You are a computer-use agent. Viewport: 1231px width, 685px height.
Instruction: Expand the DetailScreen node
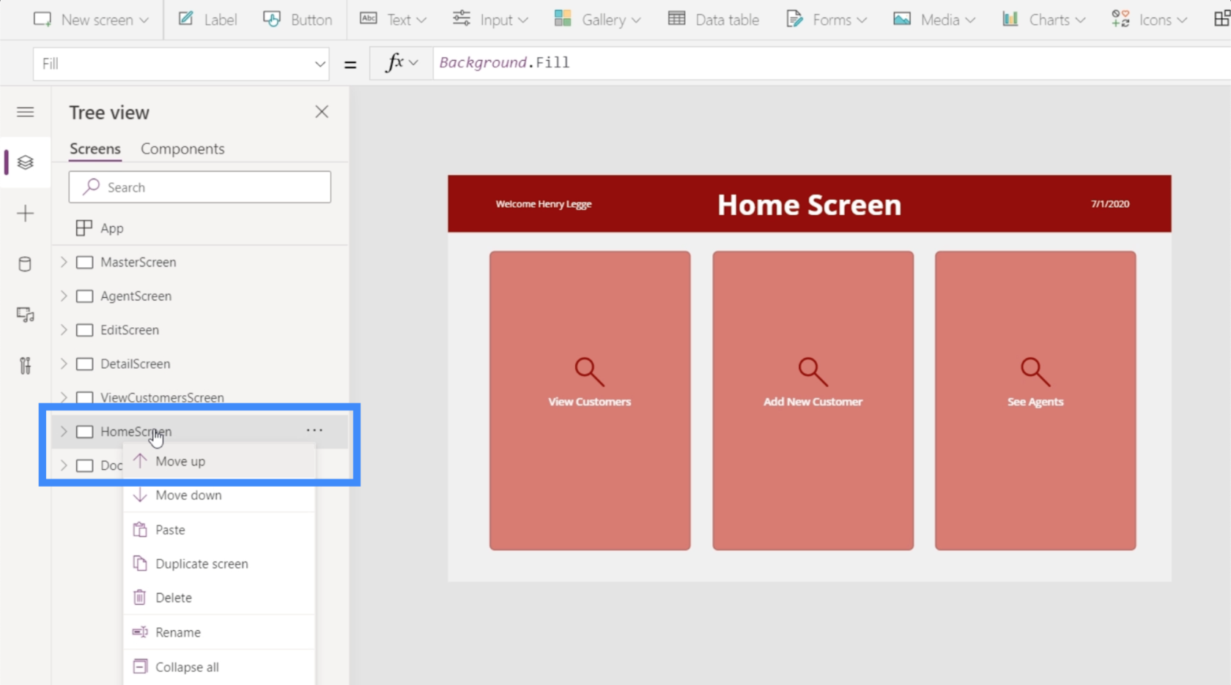(64, 364)
